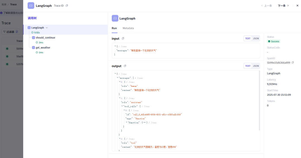Click the get_weather node icon
This screenshot has height=158, width=301.
point(33,48)
